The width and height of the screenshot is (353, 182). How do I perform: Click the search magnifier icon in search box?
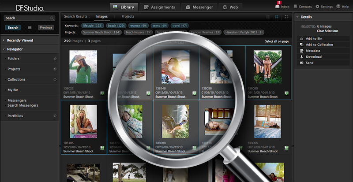(53, 19)
